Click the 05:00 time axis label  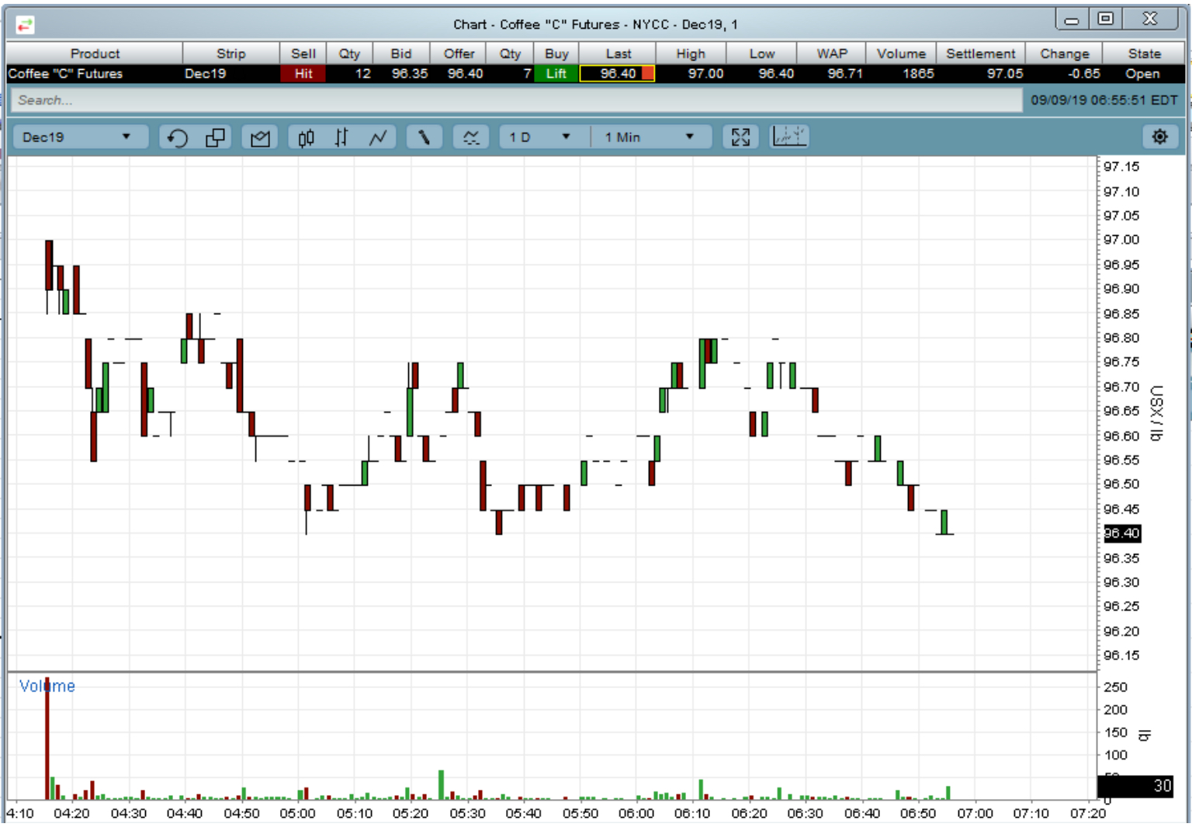298,813
